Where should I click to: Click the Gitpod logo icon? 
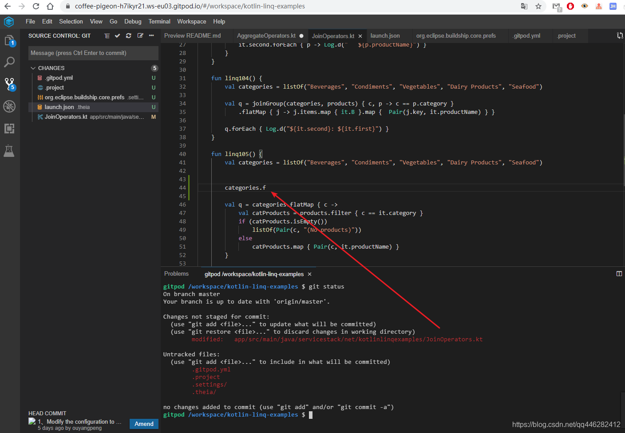[x=9, y=22]
